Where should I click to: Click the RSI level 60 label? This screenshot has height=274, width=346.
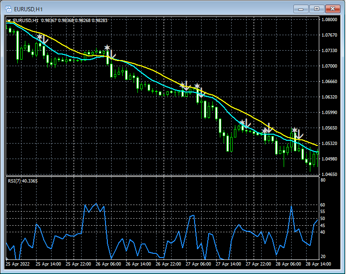tap(323, 205)
